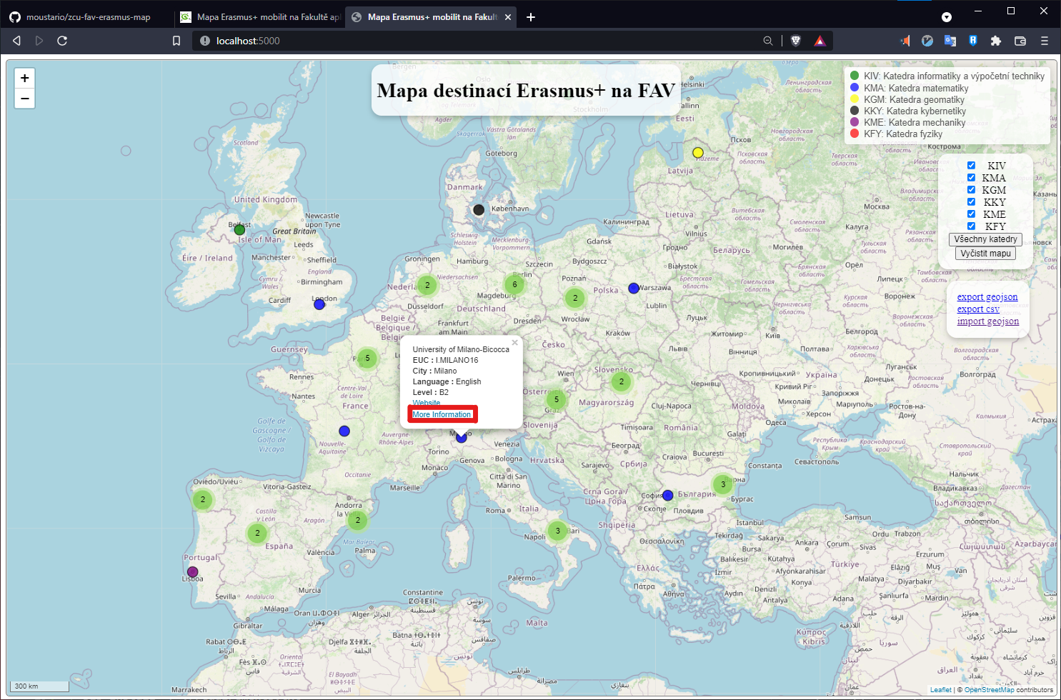1061x700 pixels.
Task: Uncheck the KMA department checkbox
Action: coord(971,177)
